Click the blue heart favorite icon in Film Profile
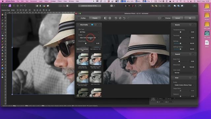Image resolution: width=211 pixels, height=119 pixels. [x=92, y=25]
